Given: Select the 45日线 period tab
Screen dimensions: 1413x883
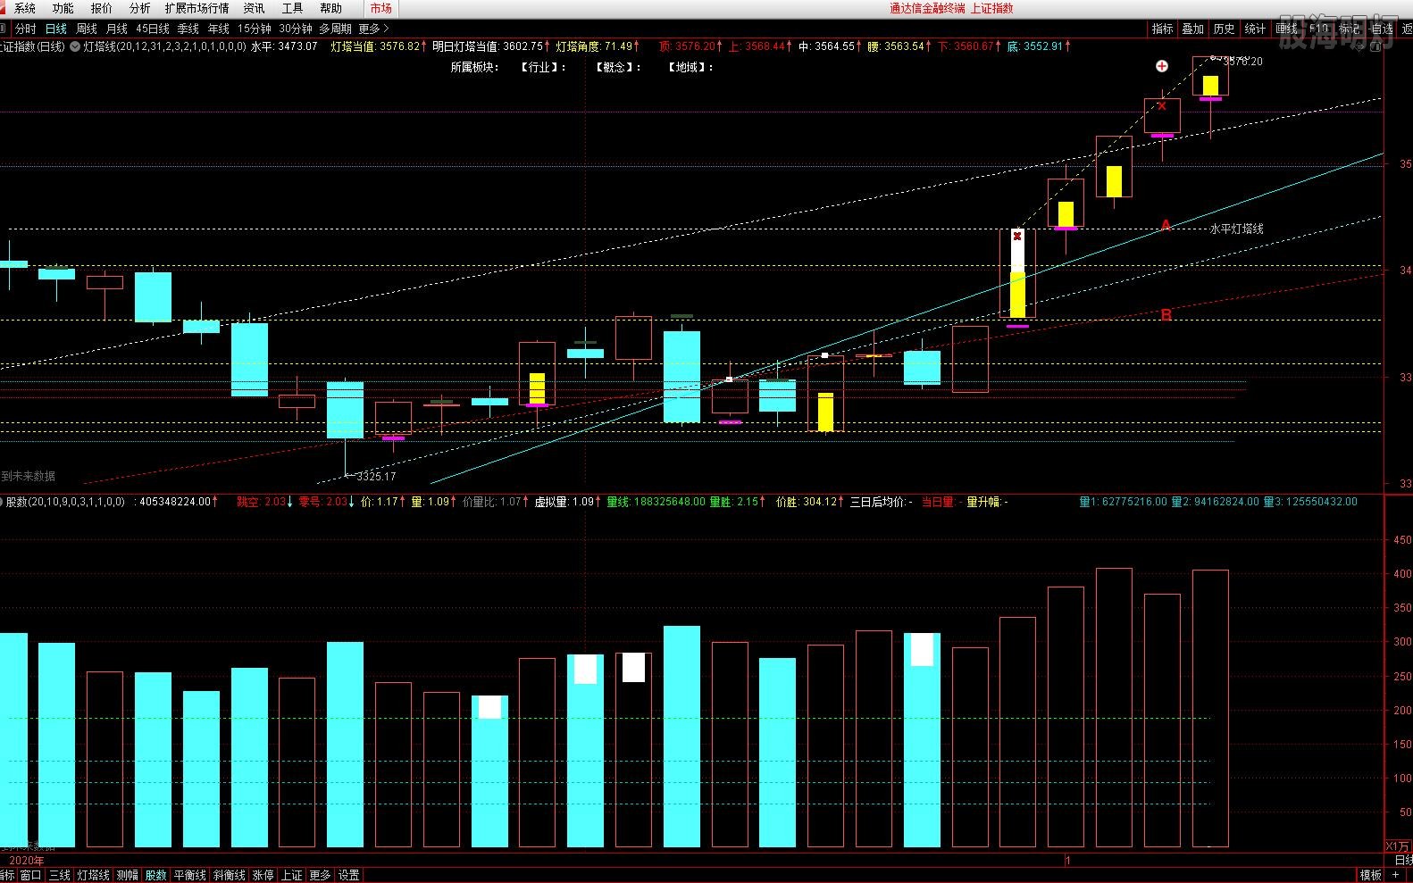Looking at the screenshot, I should click(x=153, y=29).
